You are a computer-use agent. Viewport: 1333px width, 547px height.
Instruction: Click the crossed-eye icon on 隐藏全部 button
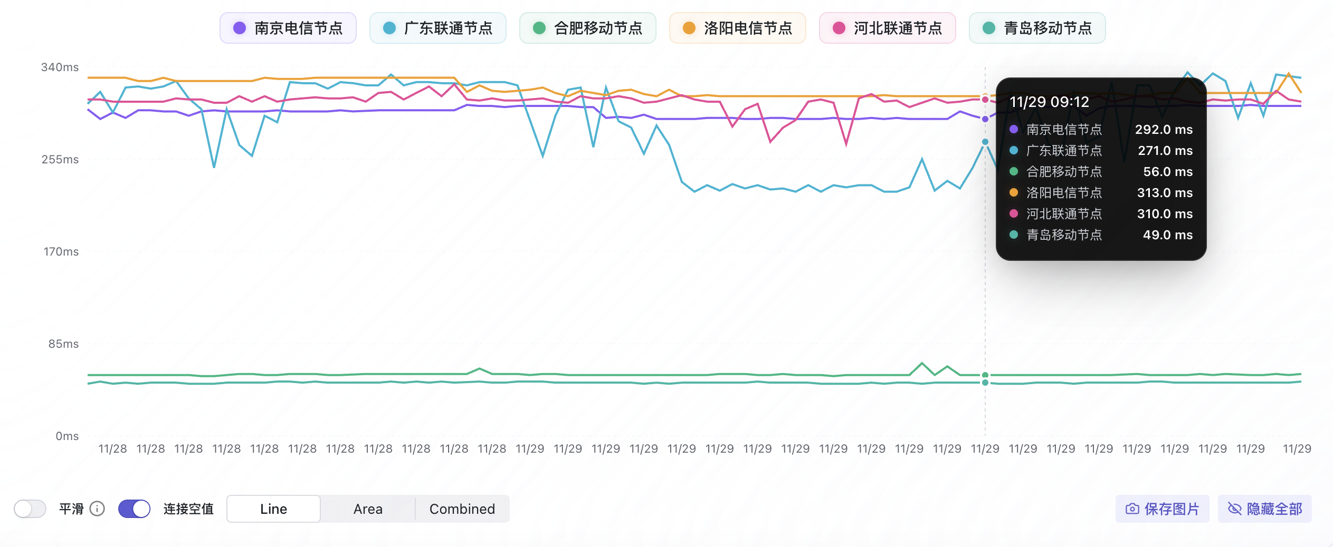tap(1235, 509)
